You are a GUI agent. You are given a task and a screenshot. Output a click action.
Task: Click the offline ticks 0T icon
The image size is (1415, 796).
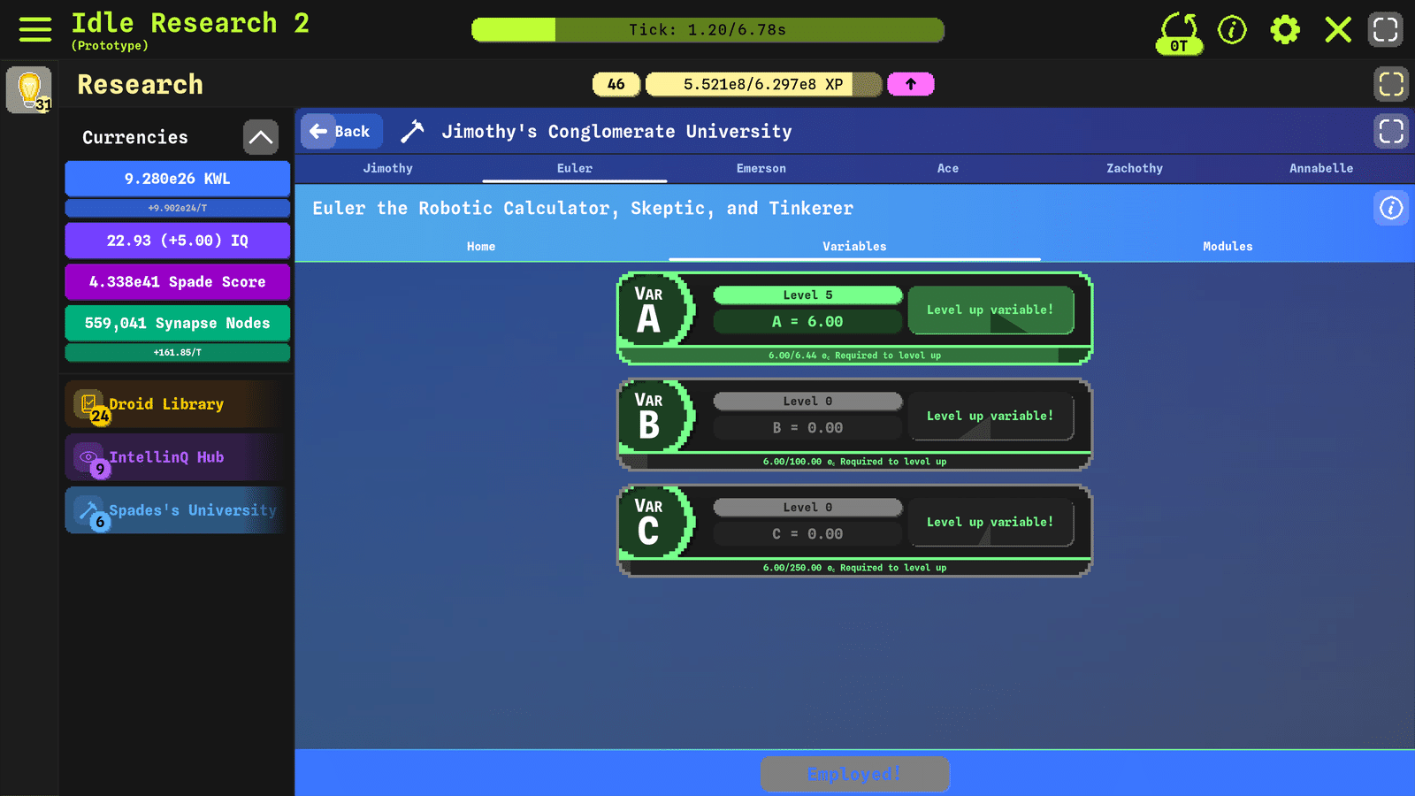pos(1179,33)
